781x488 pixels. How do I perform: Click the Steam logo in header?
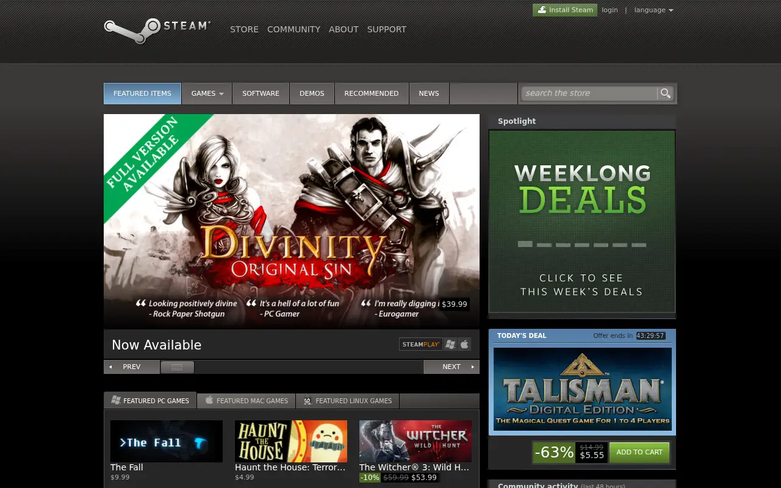pyautogui.click(x=157, y=30)
